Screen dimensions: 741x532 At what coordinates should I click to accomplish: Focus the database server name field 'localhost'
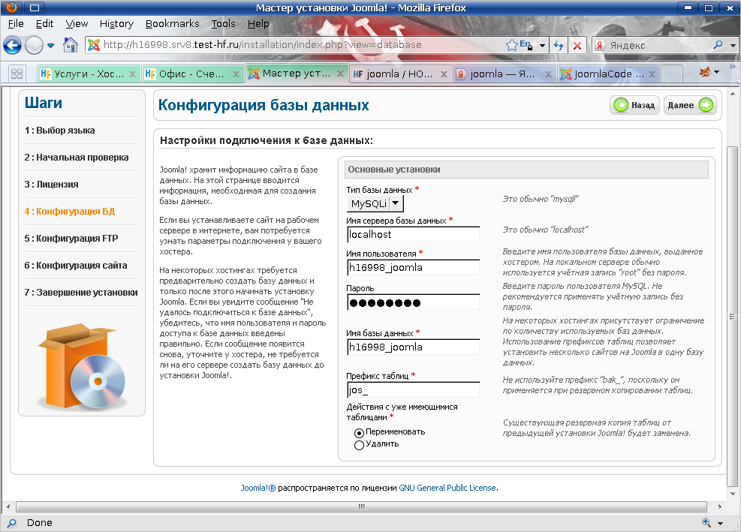[413, 235]
